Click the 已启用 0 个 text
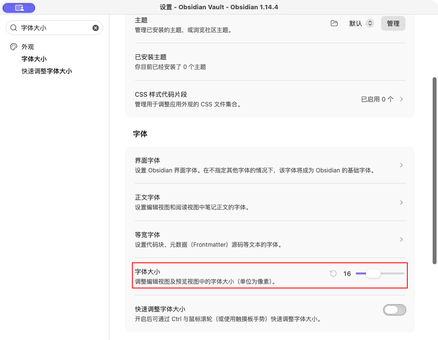The width and height of the screenshot is (438, 340). pos(377,99)
